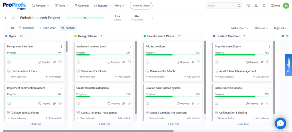Image resolution: width=292 pixels, height=132 pixels.
Task: Open the Tasks dropdown in top navigation
Action: click(62, 6)
